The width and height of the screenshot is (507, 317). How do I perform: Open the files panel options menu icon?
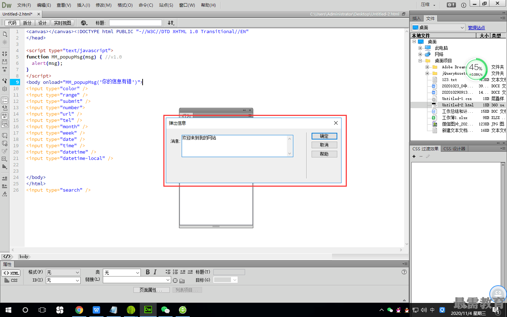503,18
